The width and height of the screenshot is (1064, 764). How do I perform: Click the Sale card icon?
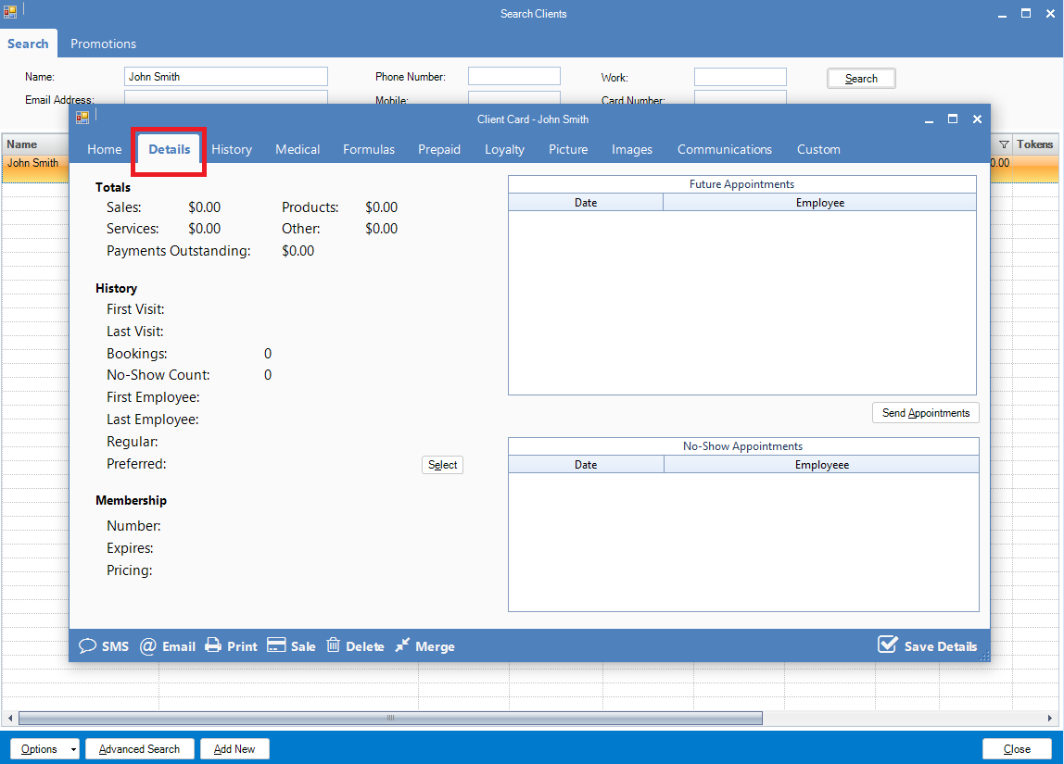point(275,645)
